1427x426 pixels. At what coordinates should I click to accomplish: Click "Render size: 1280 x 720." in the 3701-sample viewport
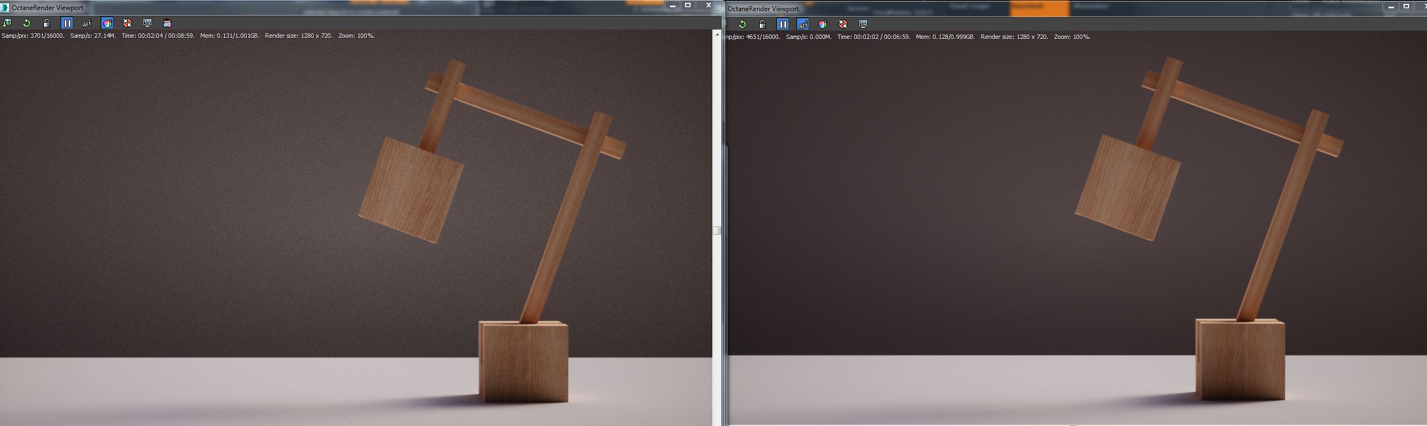[x=299, y=36]
